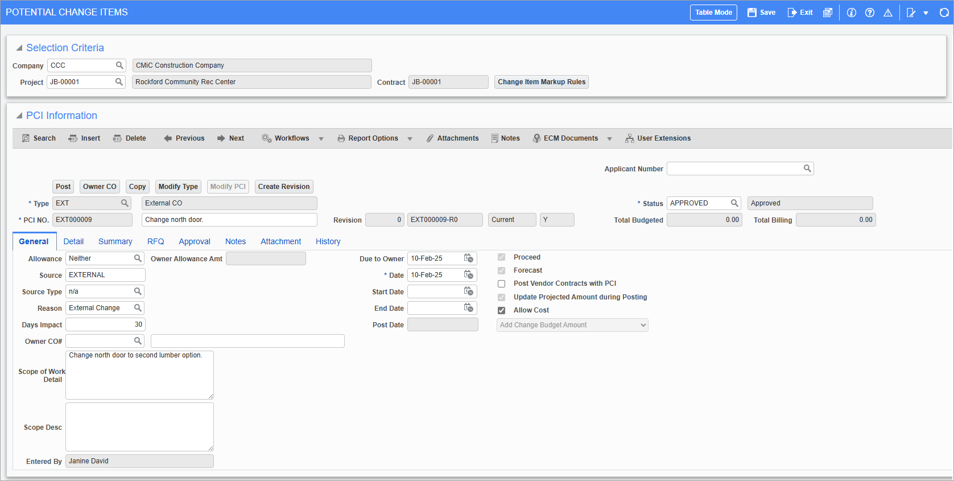This screenshot has width=954, height=481.
Task: Switch to the Detail tab
Action: (x=73, y=241)
